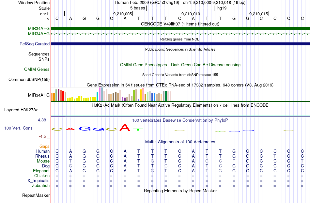Select the Dog alignment row label
The height and width of the screenshot is (203, 310).
pyautogui.click(x=46, y=166)
